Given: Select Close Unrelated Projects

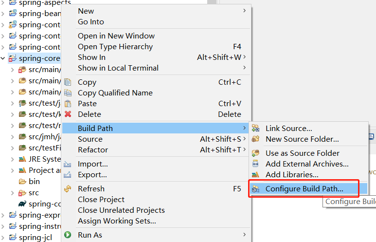Looking at the screenshot, I should (156, 210).
